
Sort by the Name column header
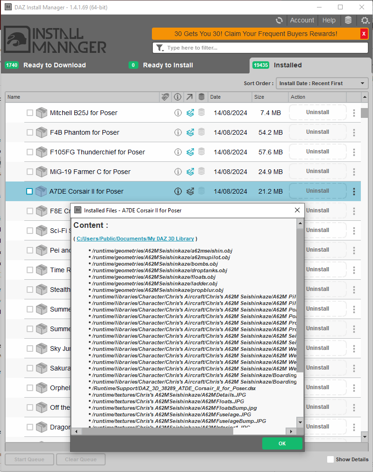pos(82,97)
